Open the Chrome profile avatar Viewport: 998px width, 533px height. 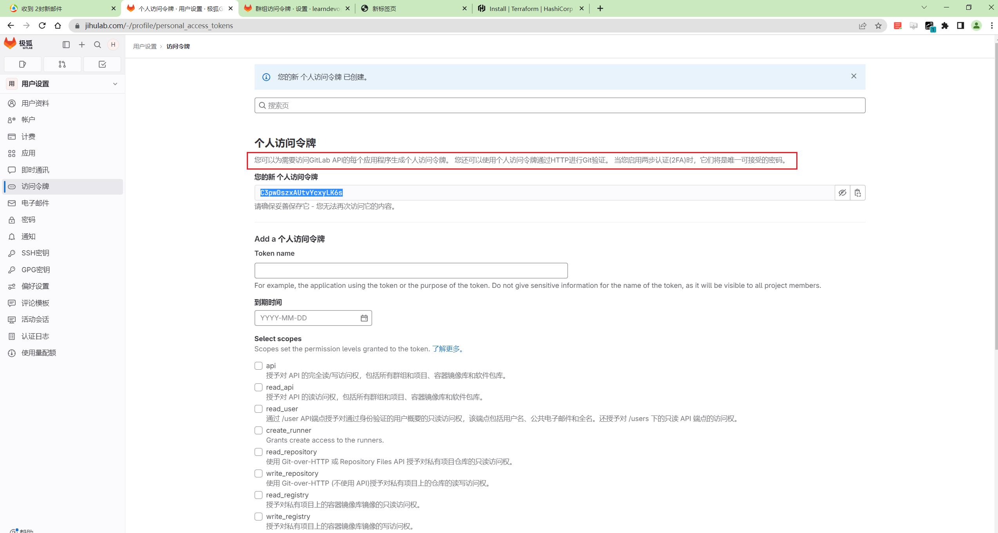[x=976, y=26]
